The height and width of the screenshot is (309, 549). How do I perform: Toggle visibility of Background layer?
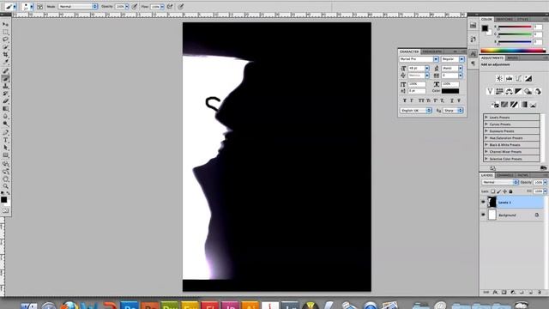coord(483,215)
